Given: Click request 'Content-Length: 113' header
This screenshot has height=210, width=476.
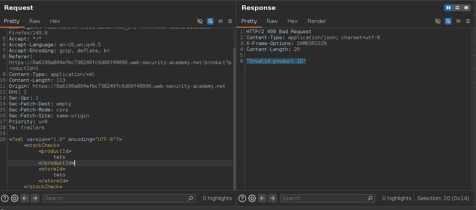Looking at the screenshot, I should coord(37,80).
